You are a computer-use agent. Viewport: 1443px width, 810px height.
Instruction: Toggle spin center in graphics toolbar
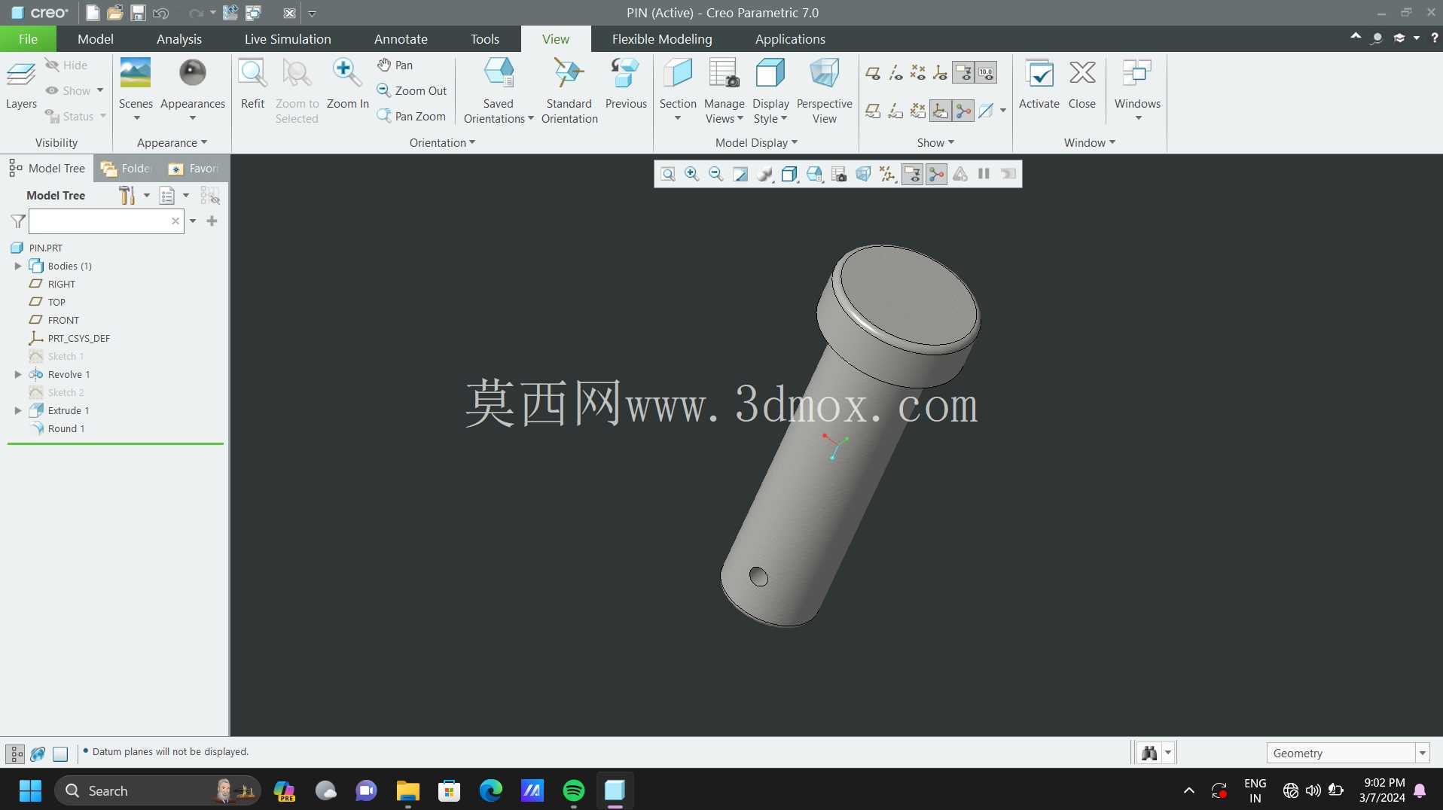pyautogui.click(x=936, y=175)
